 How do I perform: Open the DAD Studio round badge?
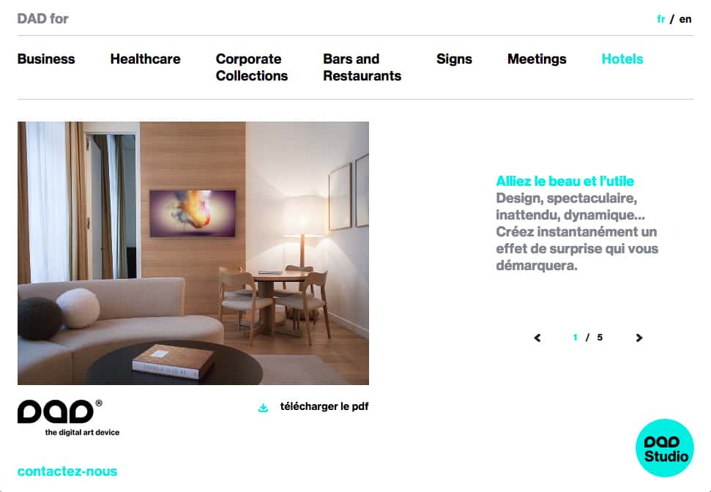[664, 448]
